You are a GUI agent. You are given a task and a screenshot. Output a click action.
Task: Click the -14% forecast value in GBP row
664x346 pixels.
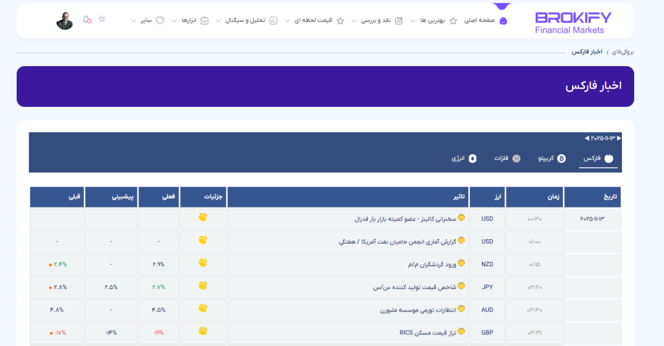point(111,333)
